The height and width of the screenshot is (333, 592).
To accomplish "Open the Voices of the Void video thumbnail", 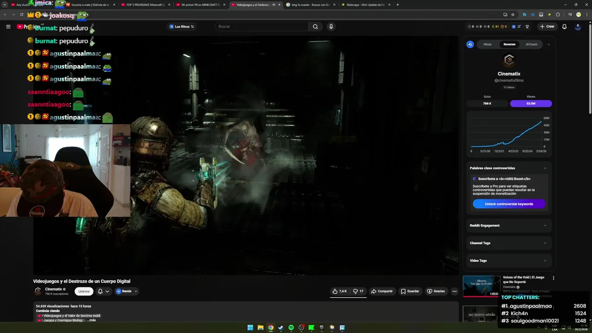I will click(x=481, y=286).
